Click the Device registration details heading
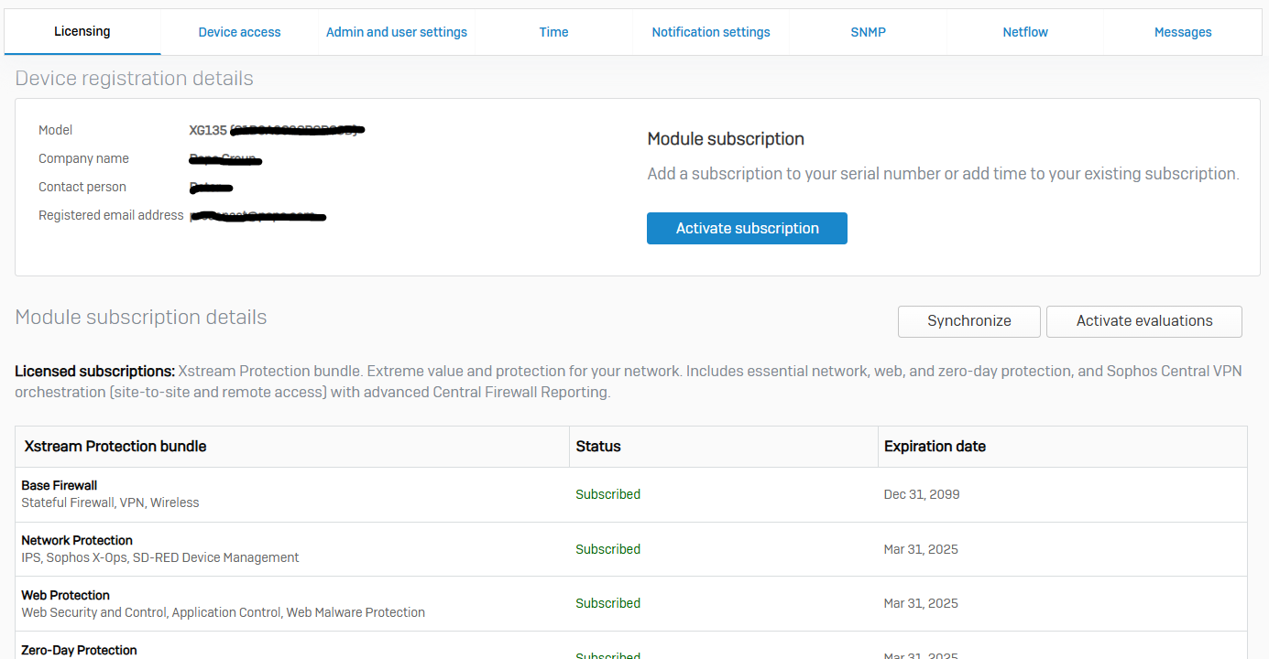The width and height of the screenshot is (1269, 659). tap(135, 79)
